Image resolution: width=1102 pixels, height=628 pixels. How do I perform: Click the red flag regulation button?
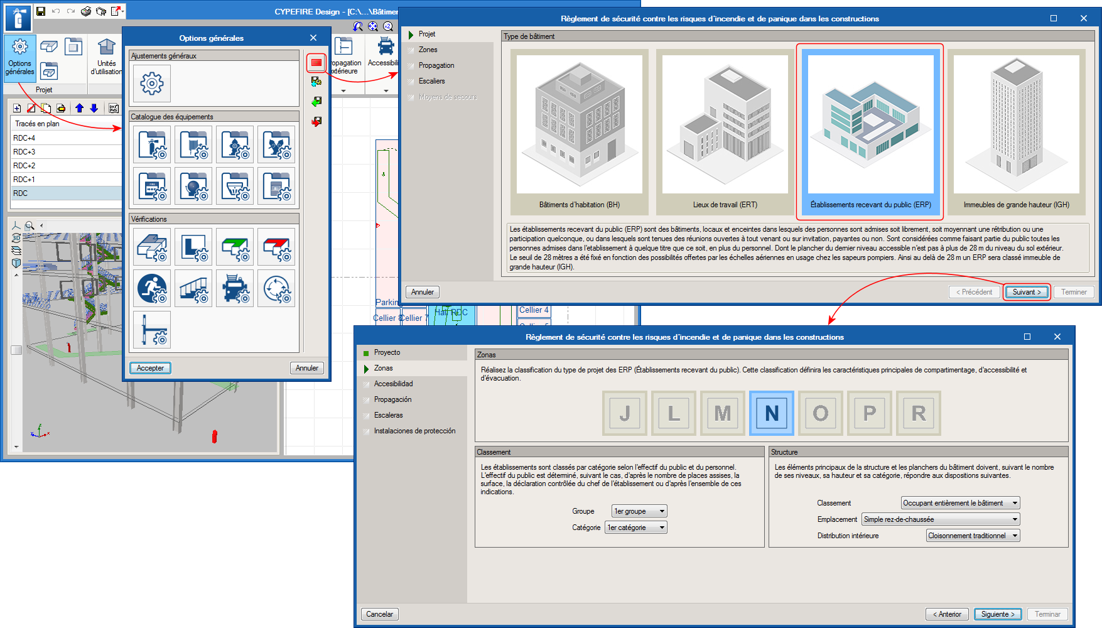click(x=316, y=62)
